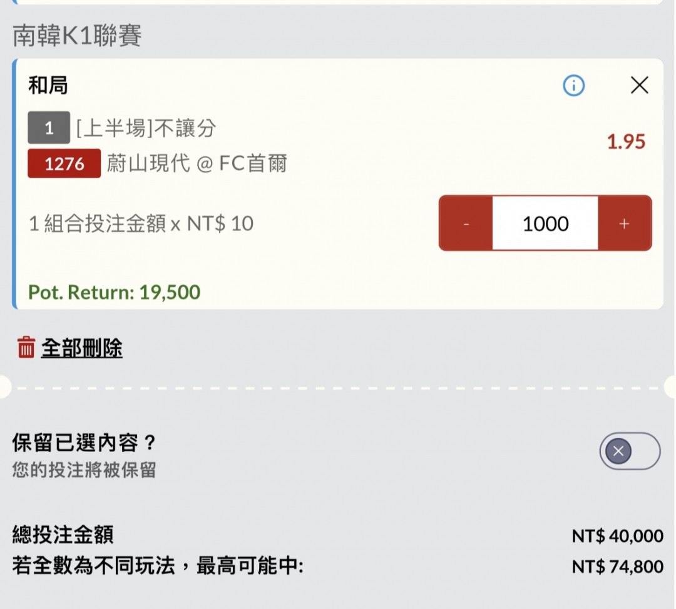Toggle the 保留已選內容 switch
676x609 pixels.
tap(629, 451)
